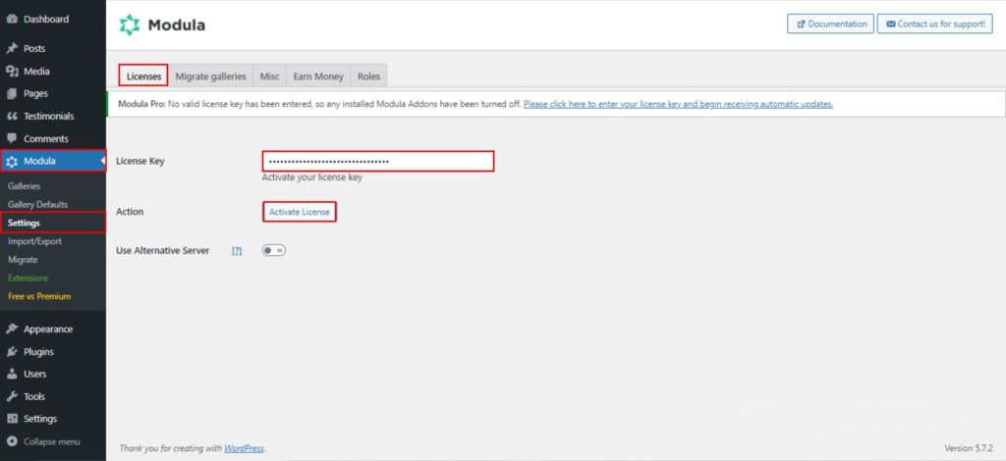This screenshot has height=461, width=1006.
Task: Click the Testimonials quote icon
Action: (x=12, y=116)
